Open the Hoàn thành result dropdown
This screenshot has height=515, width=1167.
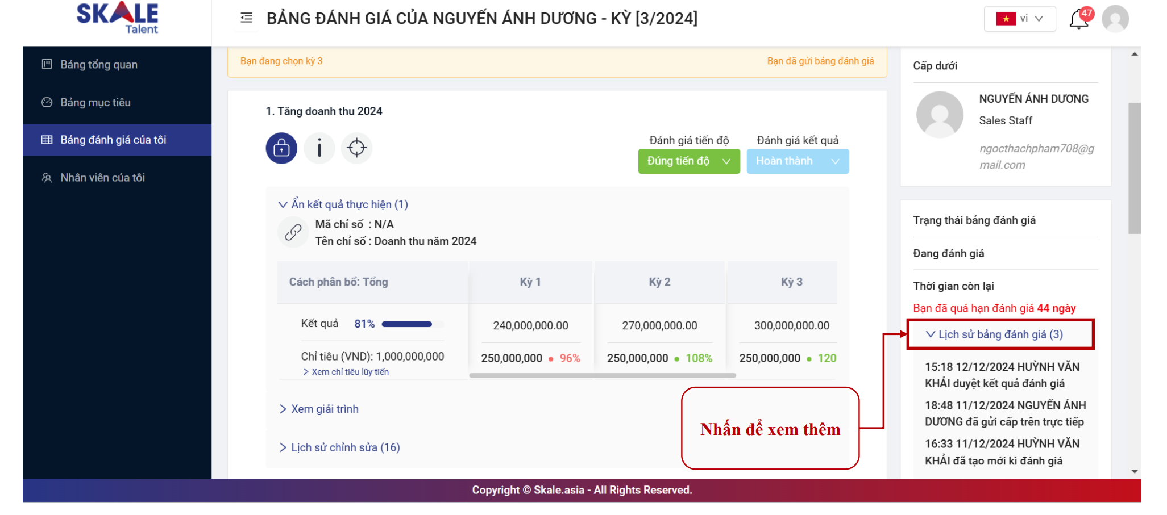pos(797,161)
